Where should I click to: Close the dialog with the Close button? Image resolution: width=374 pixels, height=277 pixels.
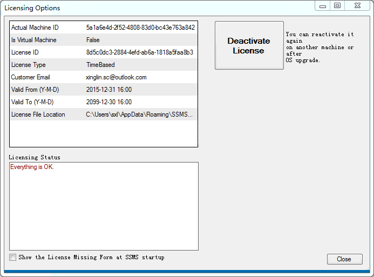[x=345, y=259]
